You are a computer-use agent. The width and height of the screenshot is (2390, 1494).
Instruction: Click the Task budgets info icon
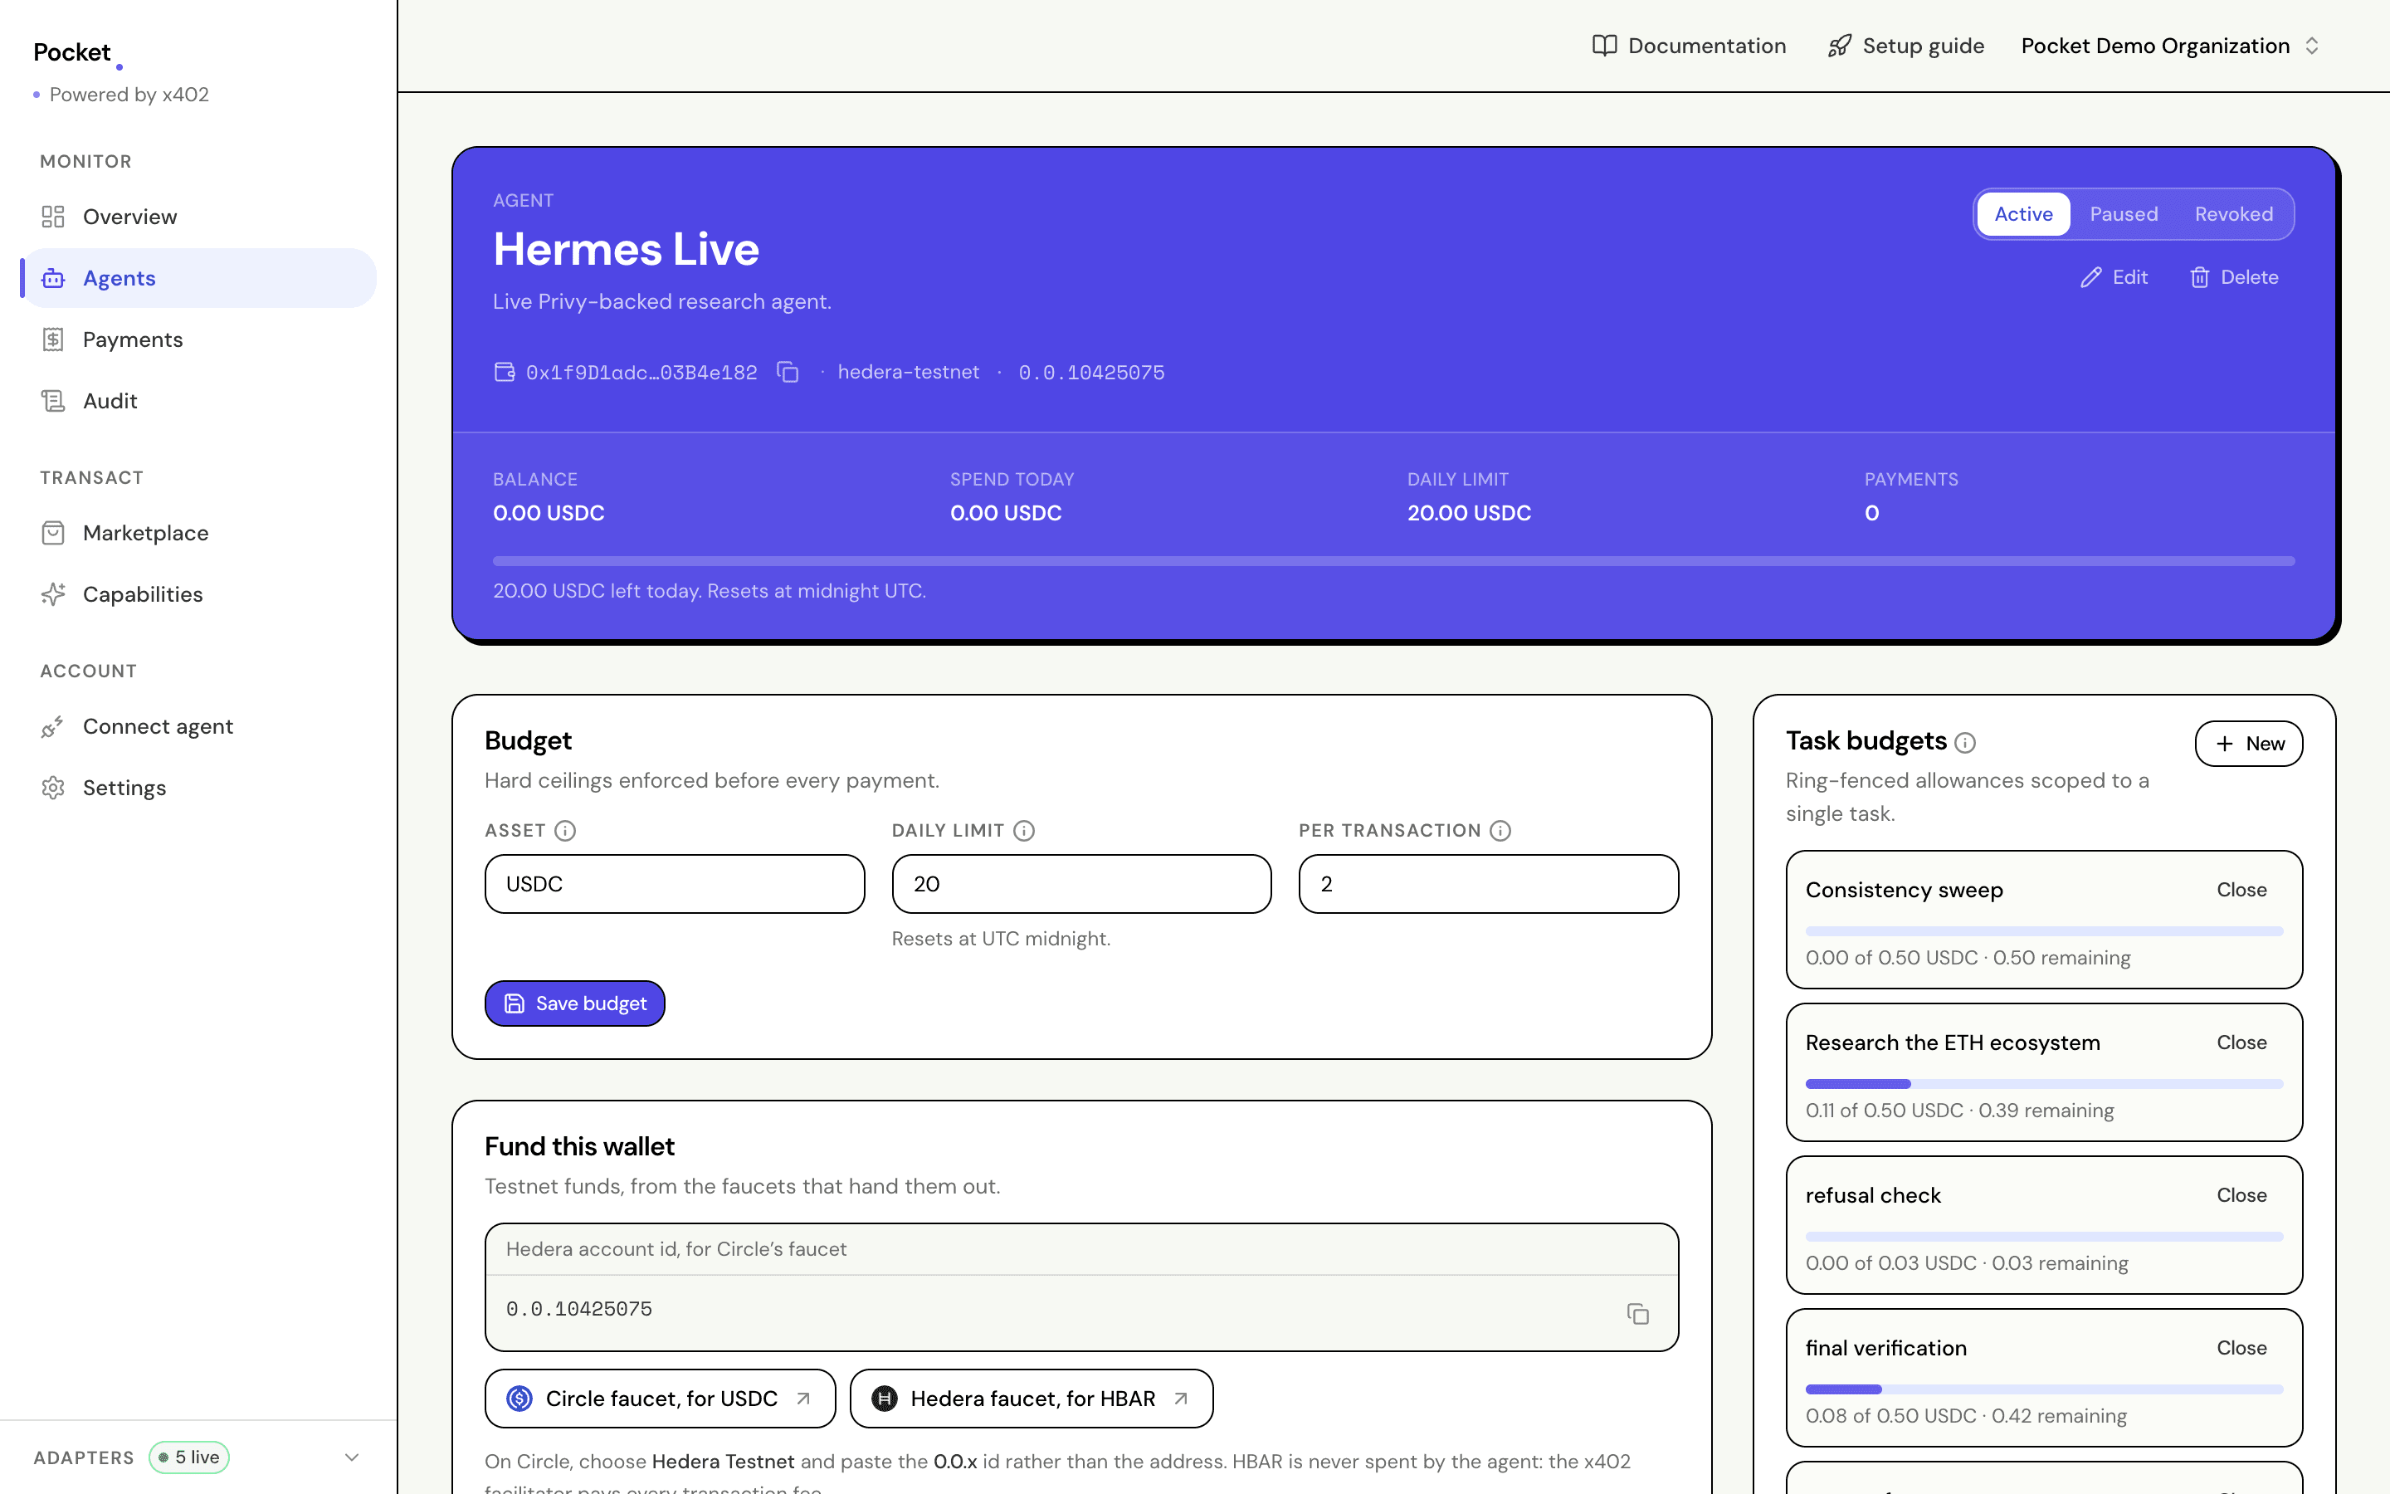coord(1965,742)
